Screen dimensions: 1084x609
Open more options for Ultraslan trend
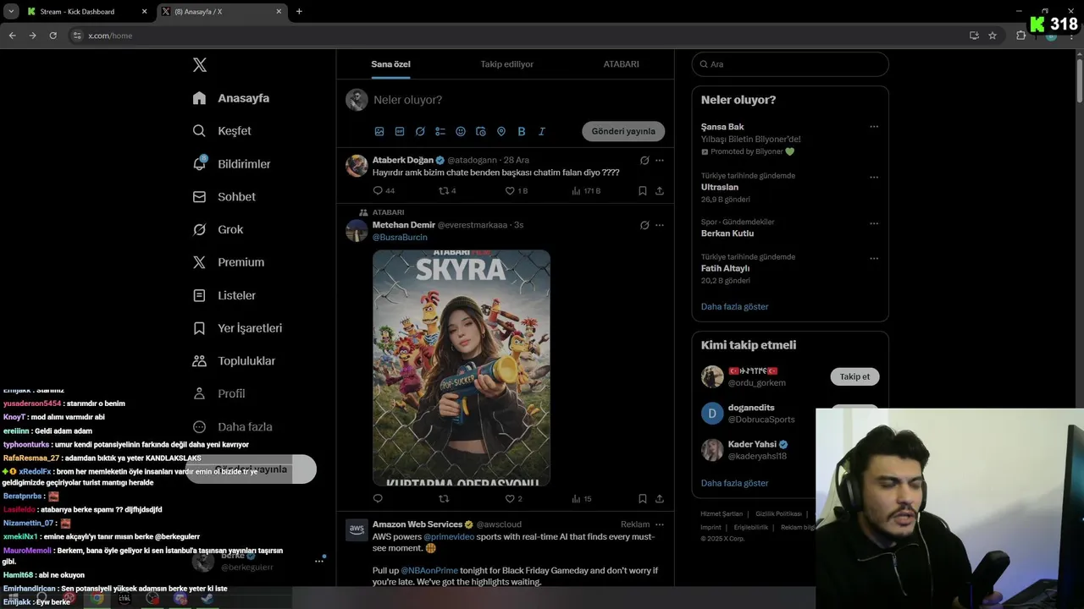[x=874, y=177]
